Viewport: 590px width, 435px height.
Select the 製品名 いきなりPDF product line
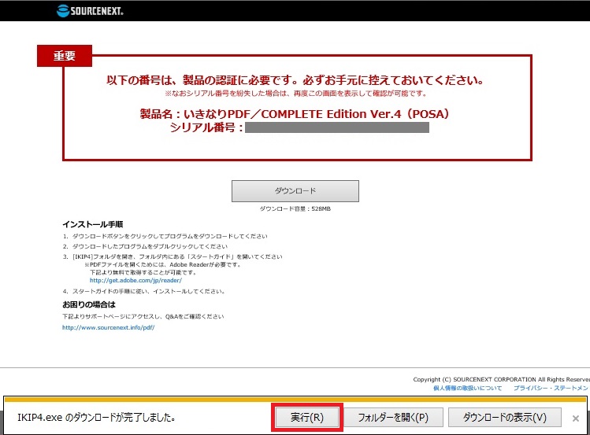[295, 114]
